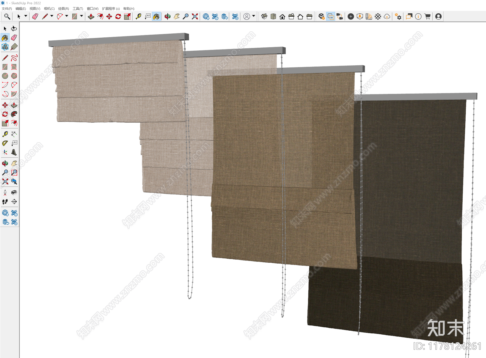The image size is (486, 358).
Task: Select Pie tool in left toolbar
Action: point(14,94)
